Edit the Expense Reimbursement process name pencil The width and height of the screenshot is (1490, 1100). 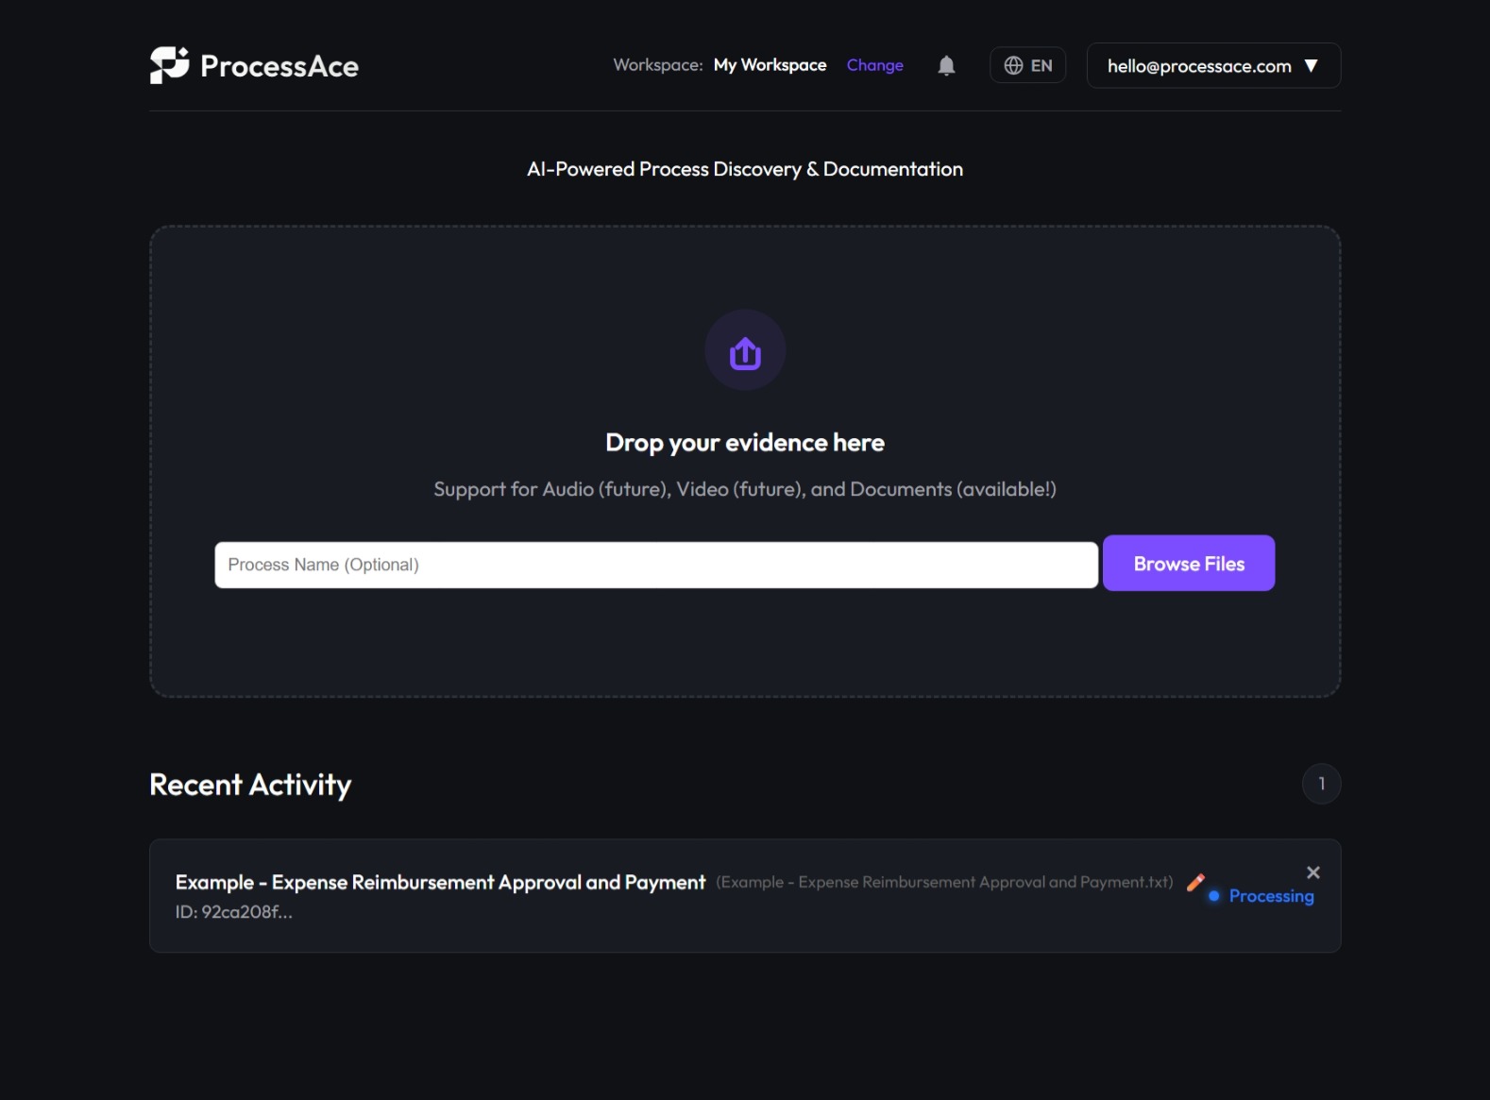pos(1195,882)
